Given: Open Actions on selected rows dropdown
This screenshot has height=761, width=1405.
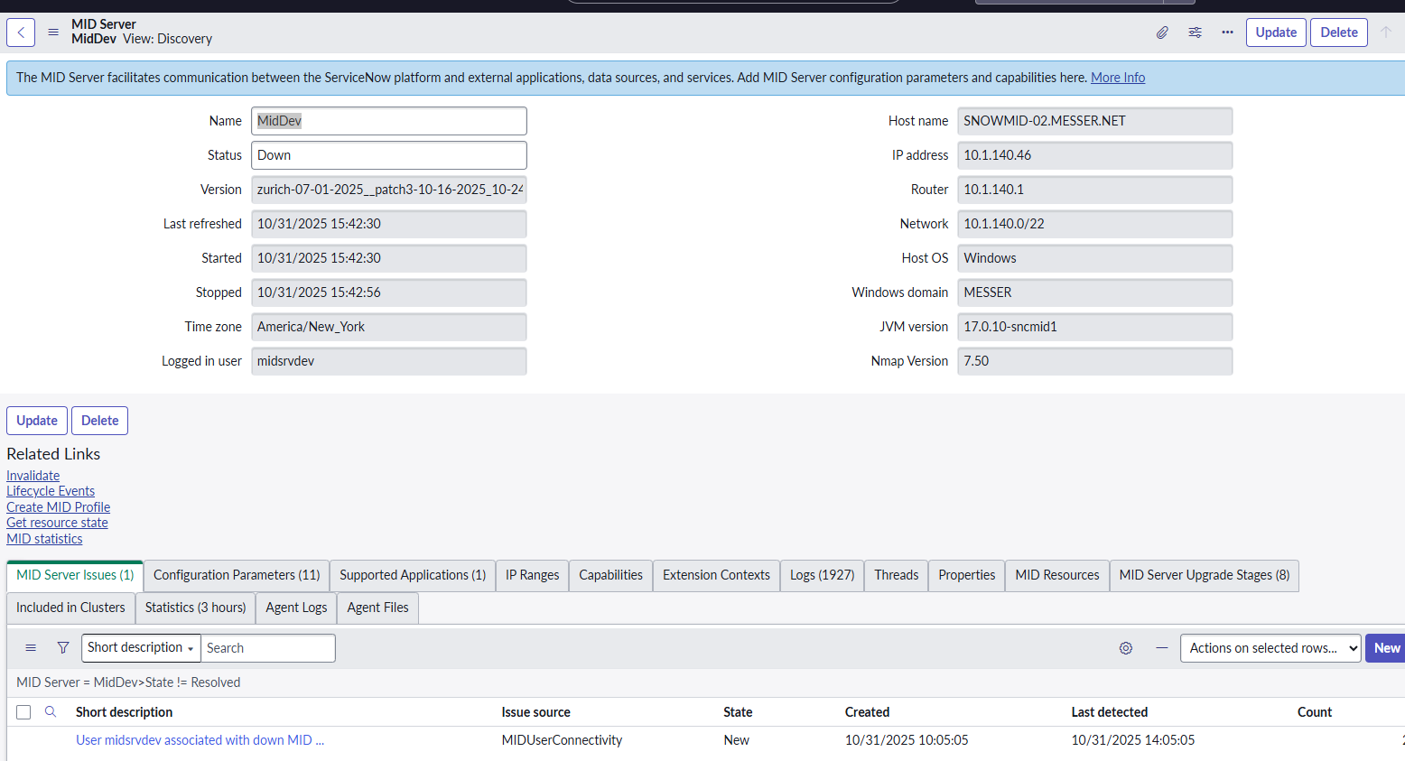Looking at the screenshot, I should [1270, 648].
